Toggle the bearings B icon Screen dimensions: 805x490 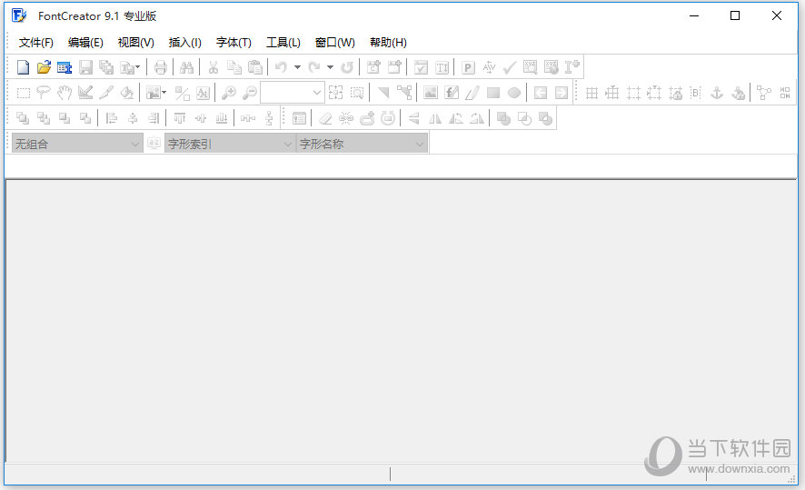click(696, 93)
